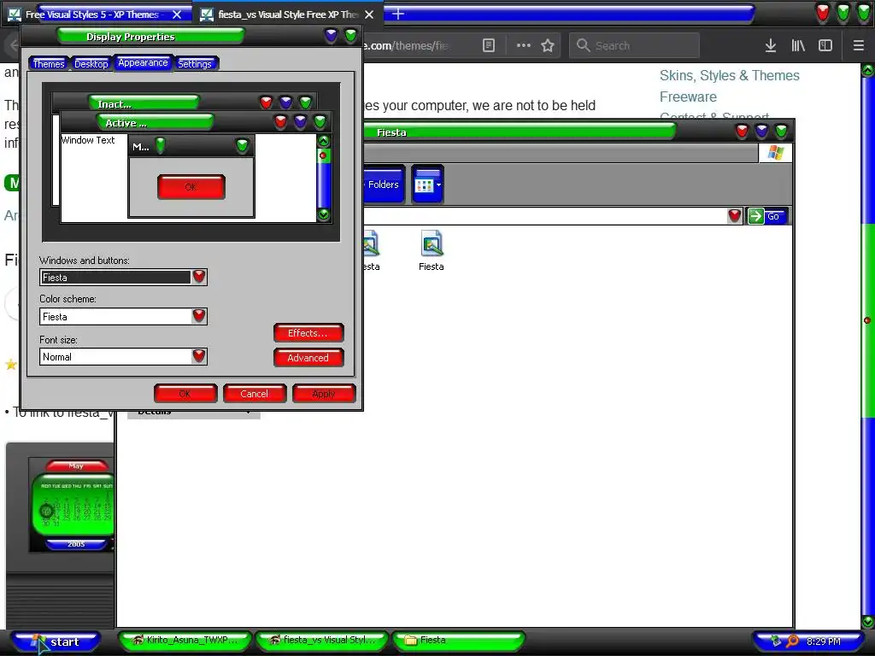Click the system tray magnifier icon
Viewport: 875px width, 656px height.
tap(792, 641)
